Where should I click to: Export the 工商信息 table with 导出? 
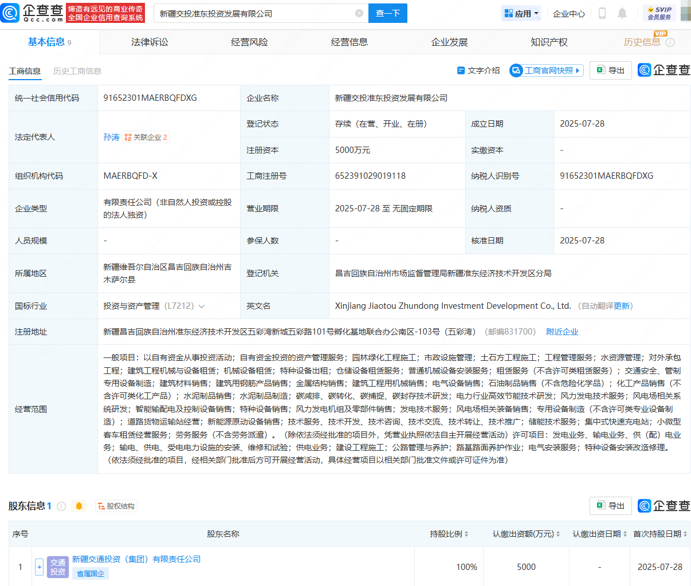(x=611, y=70)
